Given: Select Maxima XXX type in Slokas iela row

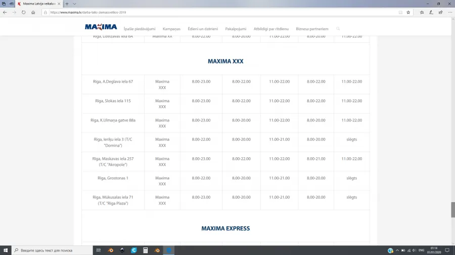Looking at the screenshot, I should [162, 104].
